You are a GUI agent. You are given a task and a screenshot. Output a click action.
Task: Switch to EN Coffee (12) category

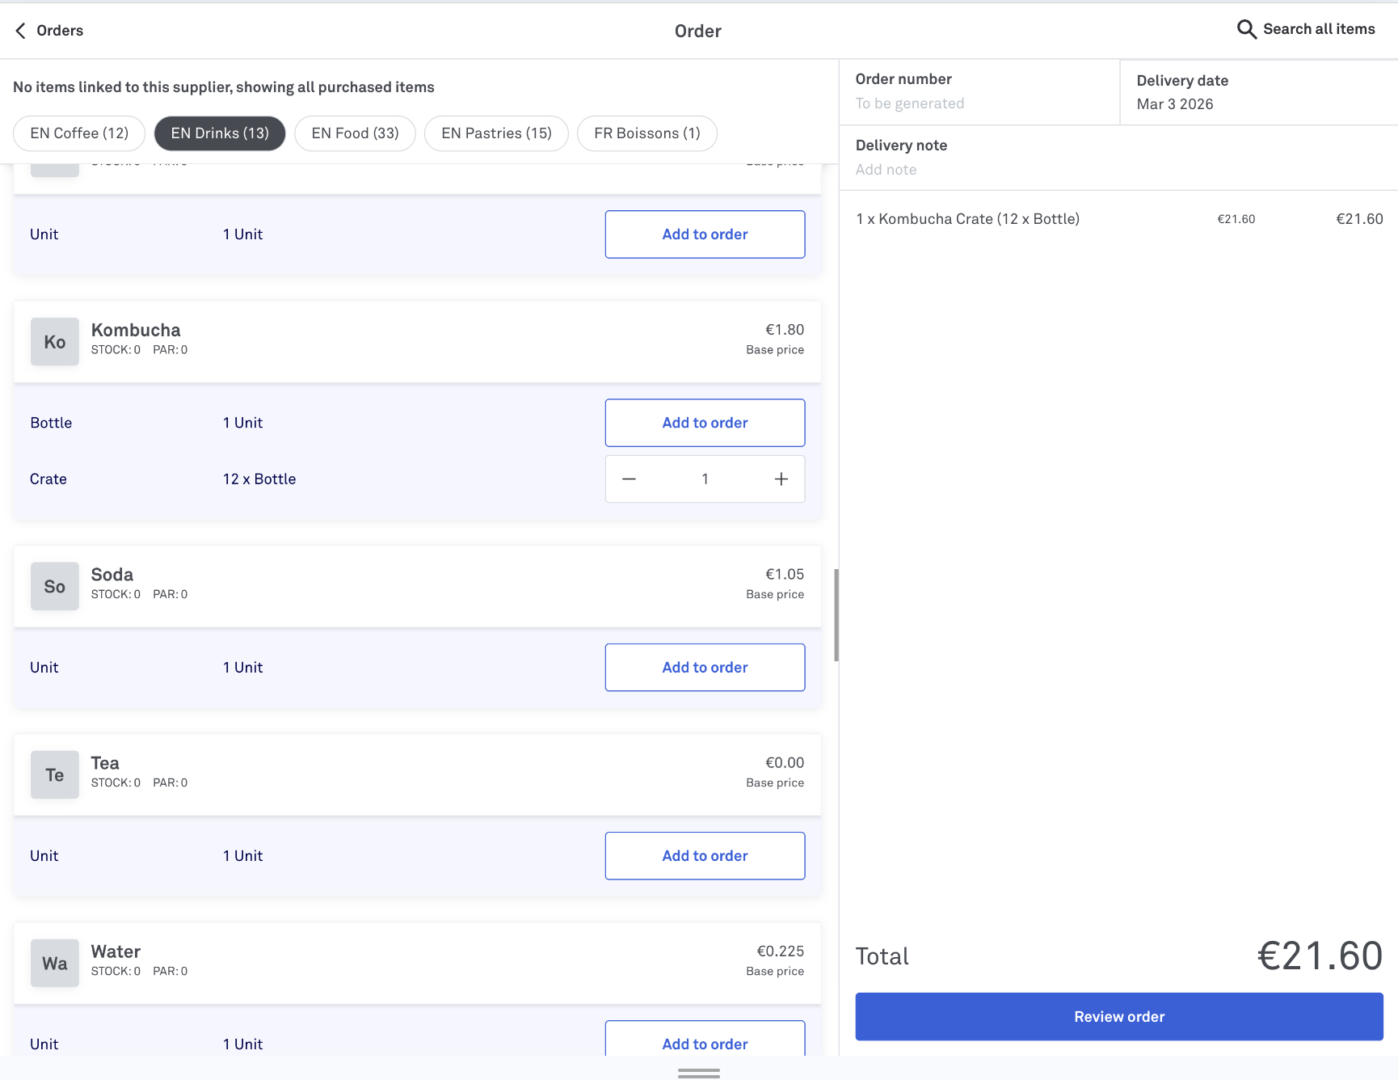[x=79, y=133]
